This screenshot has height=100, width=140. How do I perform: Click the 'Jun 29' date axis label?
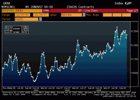(x=20, y=88)
